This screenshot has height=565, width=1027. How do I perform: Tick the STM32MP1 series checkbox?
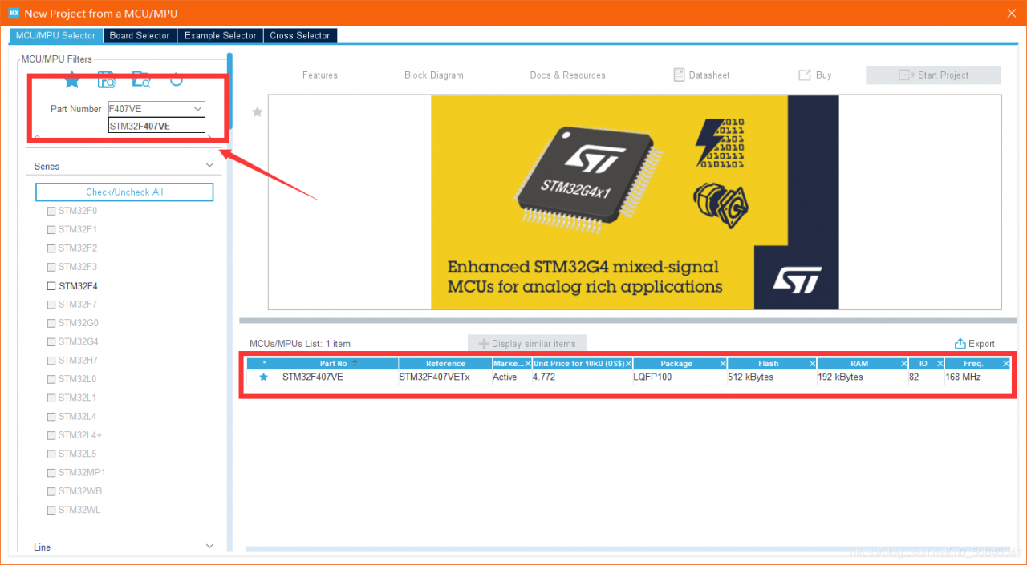(51, 473)
